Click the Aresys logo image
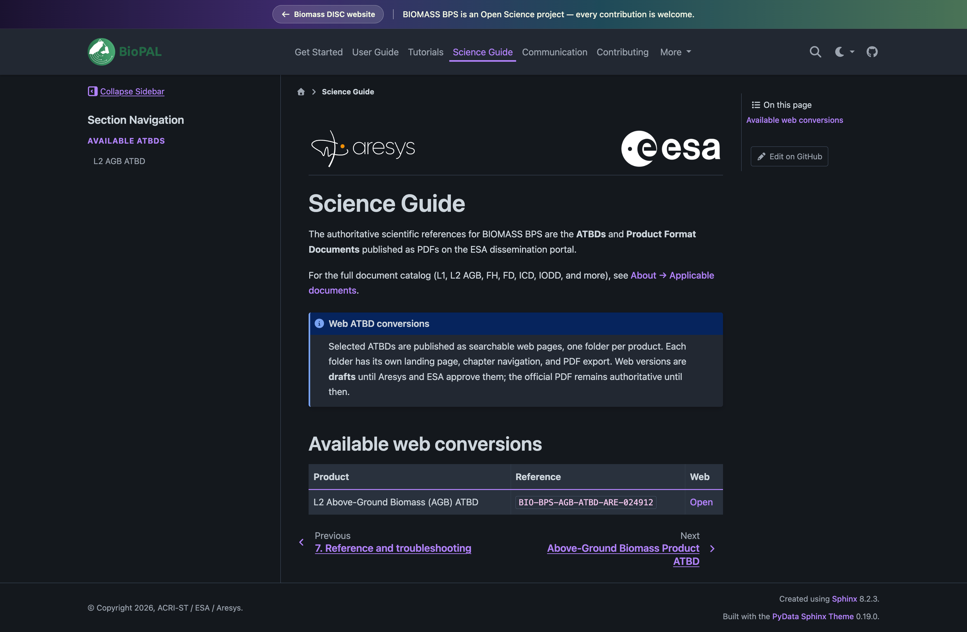The image size is (967, 632). [x=363, y=148]
